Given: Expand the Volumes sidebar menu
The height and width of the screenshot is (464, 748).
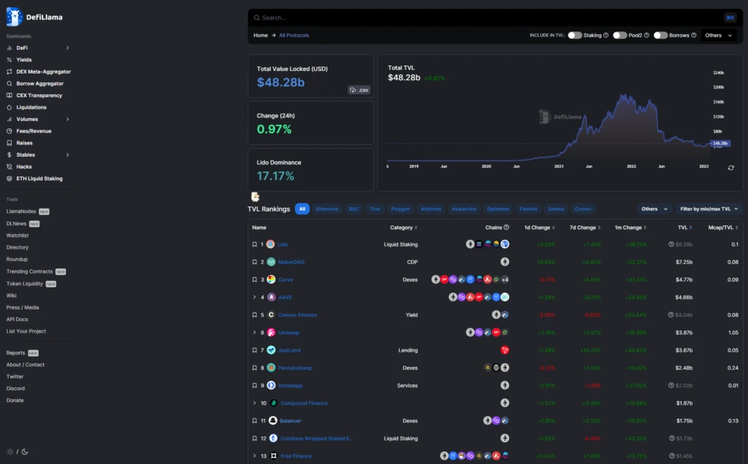Looking at the screenshot, I should click(67, 119).
